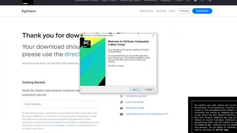Click the Getting Started heading

tap(34, 82)
